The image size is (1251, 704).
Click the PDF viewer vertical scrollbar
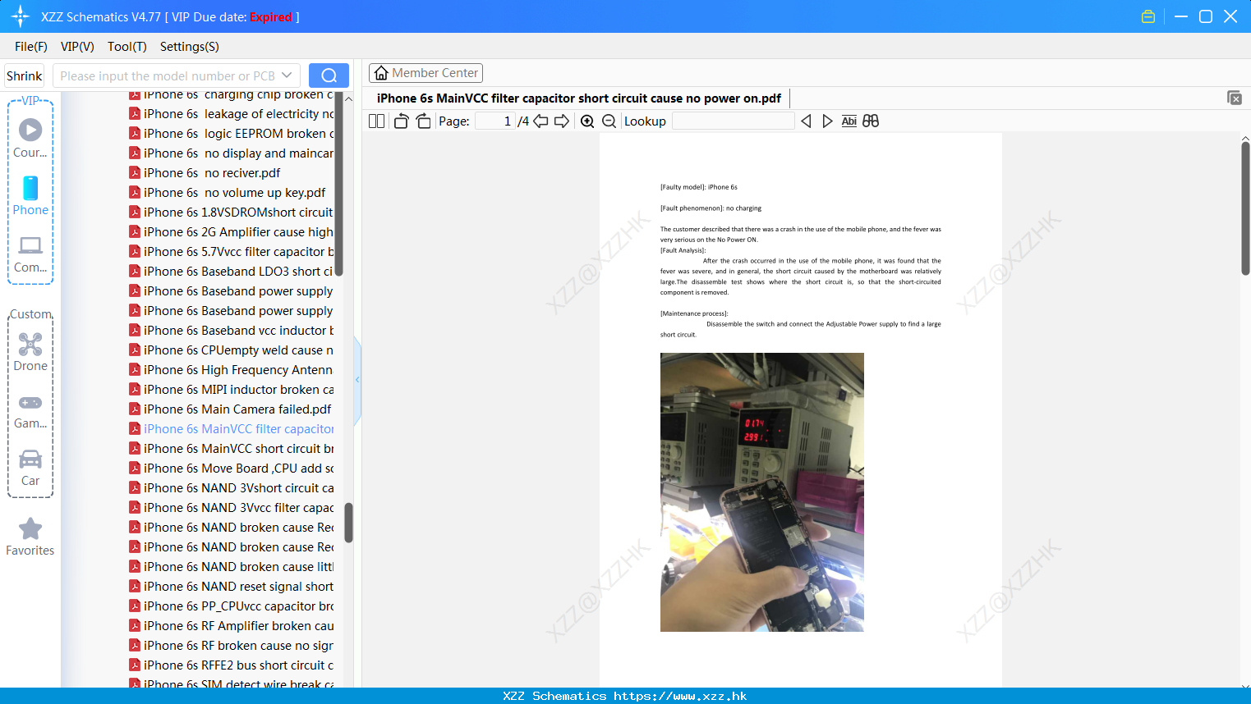(1245, 208)
